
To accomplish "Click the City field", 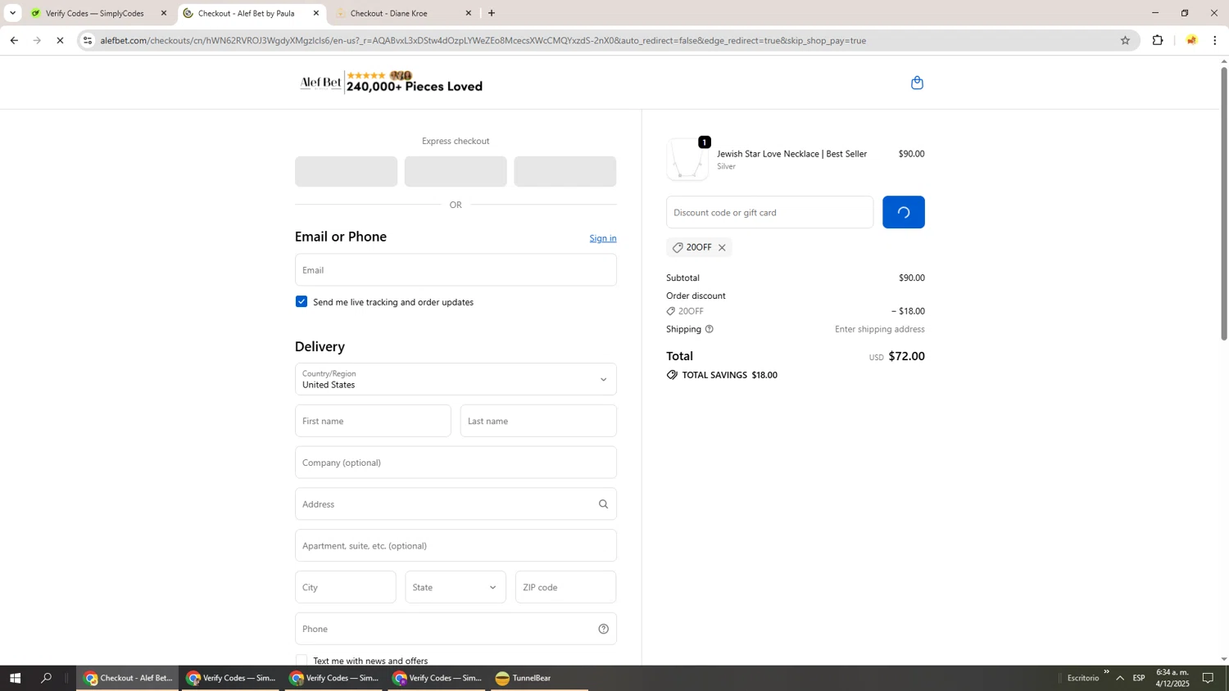I will click(345, 587).
